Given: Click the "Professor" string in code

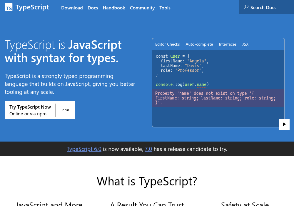Looking at the screenshot, I should point(188,70).
